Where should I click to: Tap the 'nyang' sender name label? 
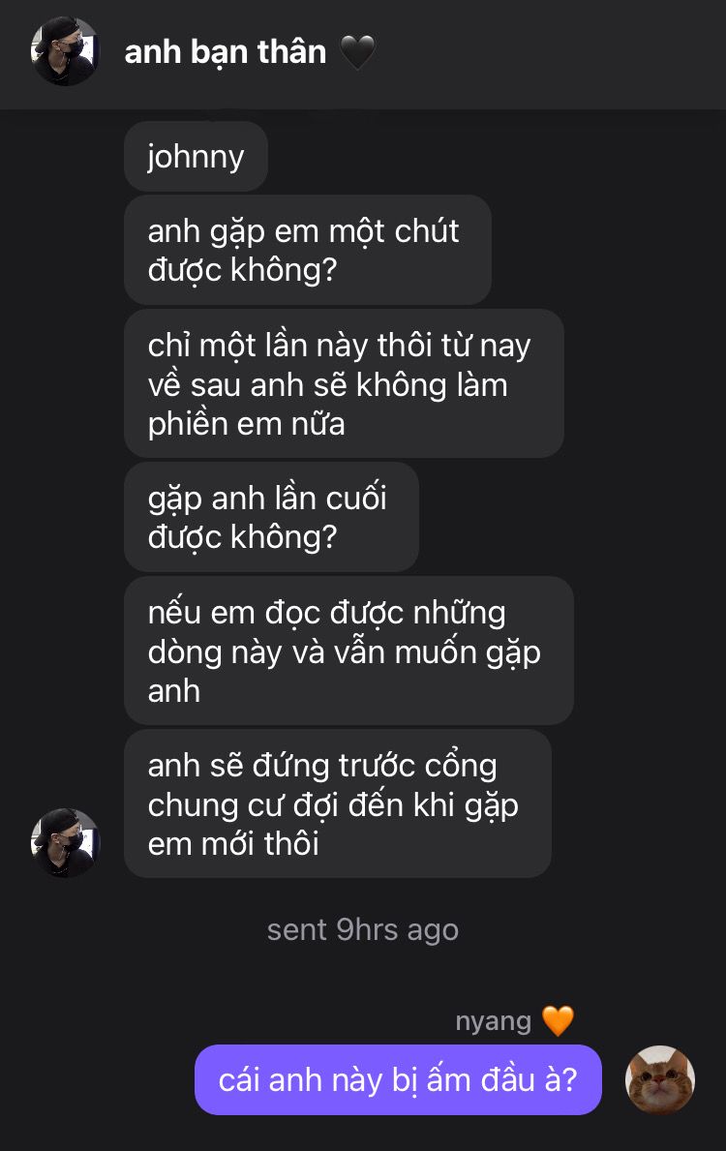494,1021
